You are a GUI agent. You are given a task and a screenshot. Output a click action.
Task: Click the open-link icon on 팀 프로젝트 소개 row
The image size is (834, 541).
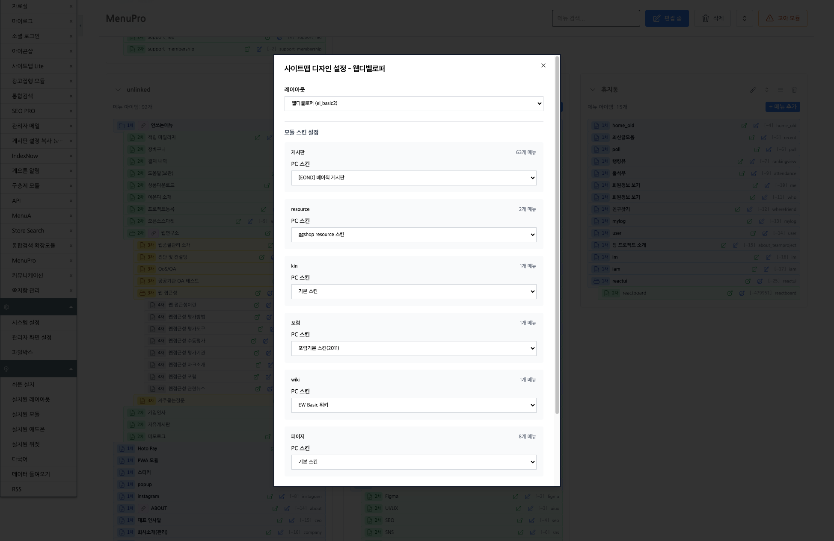(x=723, y=245)
